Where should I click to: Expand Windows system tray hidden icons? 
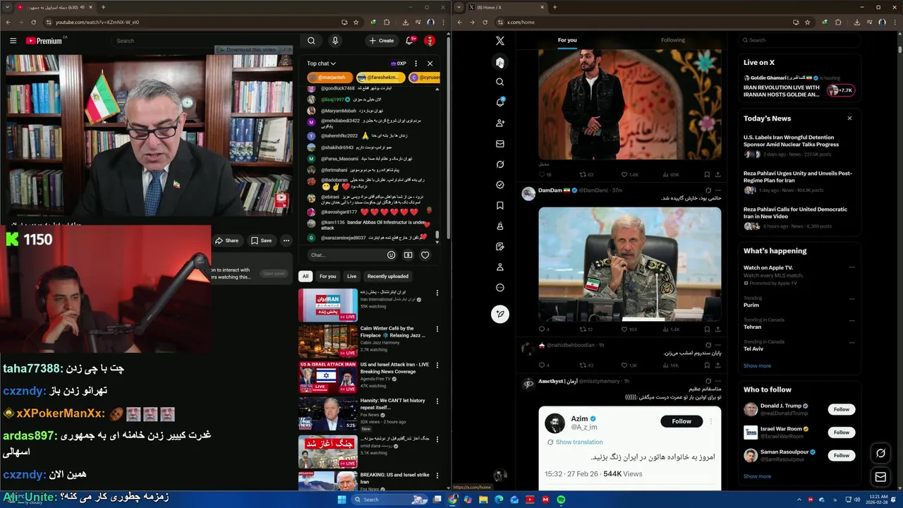799,500
